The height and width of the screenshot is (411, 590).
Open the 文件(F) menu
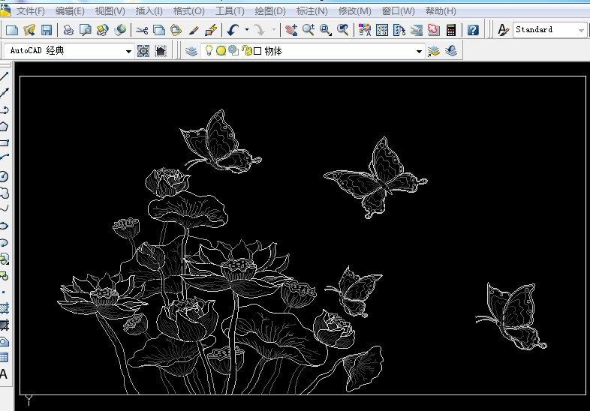(x=30, y=11)
